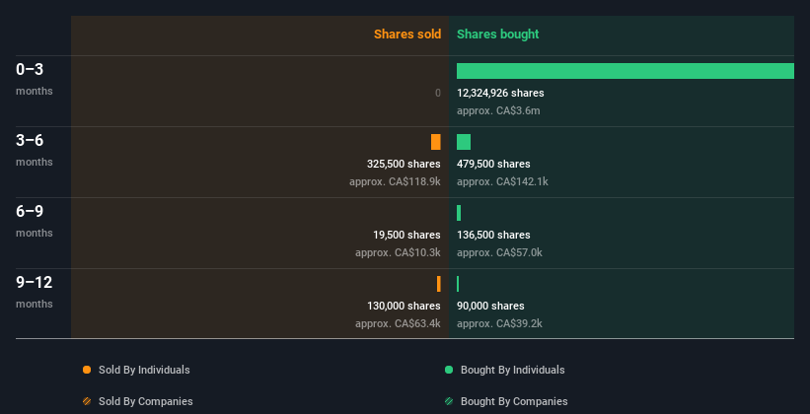Click the 12,324,926 shares value

point(500,94)
